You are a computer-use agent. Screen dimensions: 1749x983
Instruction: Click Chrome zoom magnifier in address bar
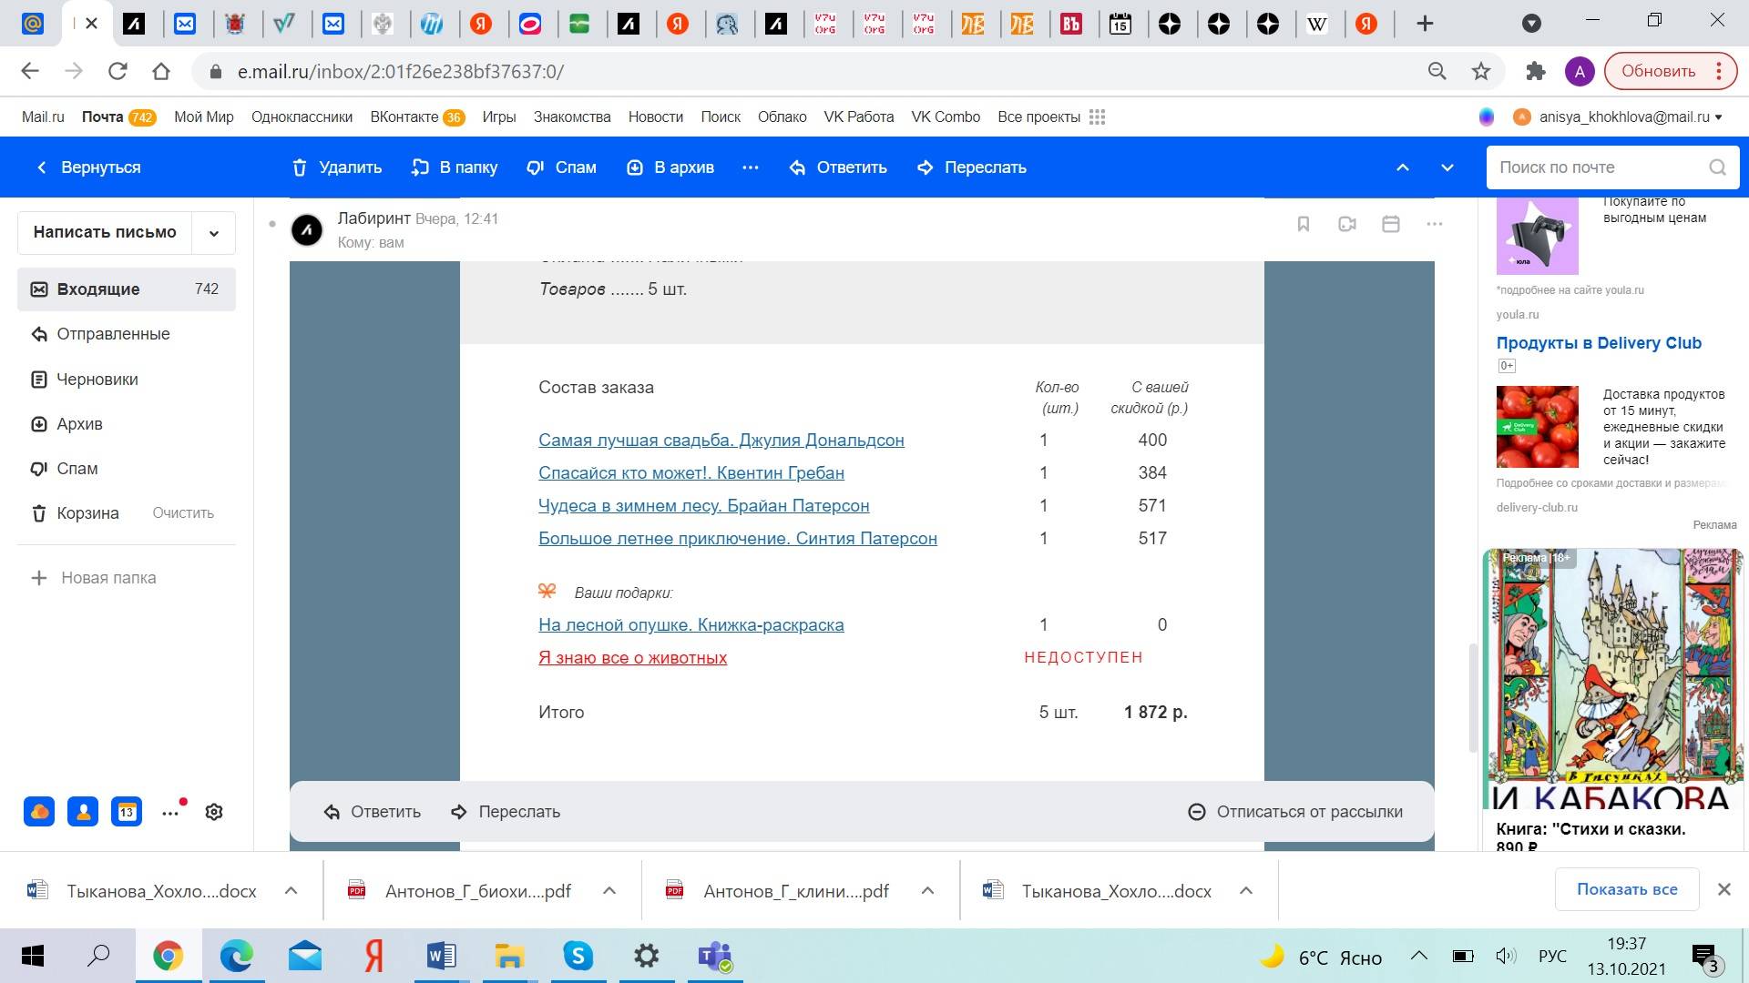click(x=1437, y=71)
